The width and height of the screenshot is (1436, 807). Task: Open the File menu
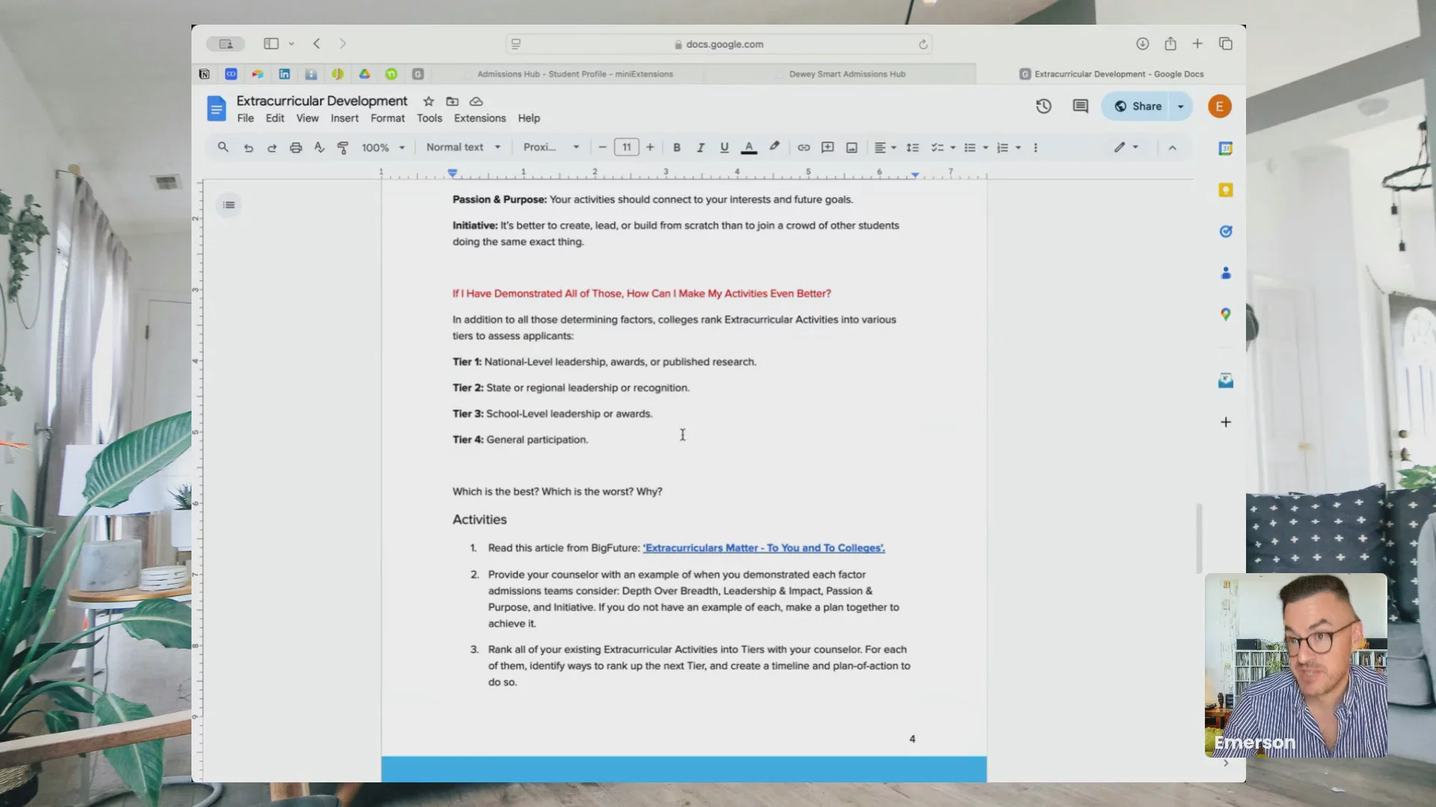coord(245,118)
